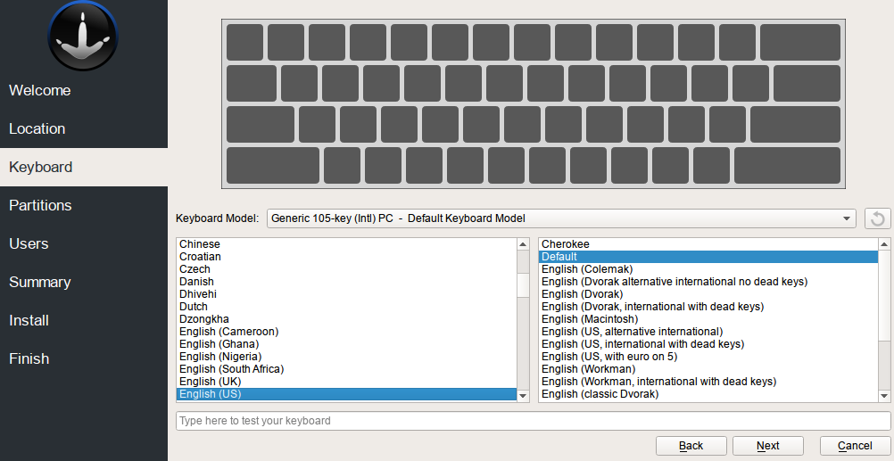Choose the English (Dvorak) variant
Screen dimensions: 894x461
coord(708,294)
